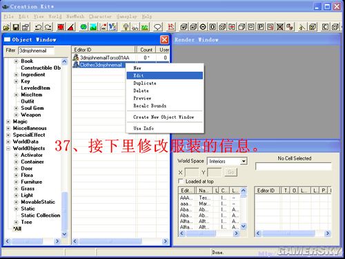Choose Edit from the context menu
Screen dimensions: 345x259
pos(165,75)
